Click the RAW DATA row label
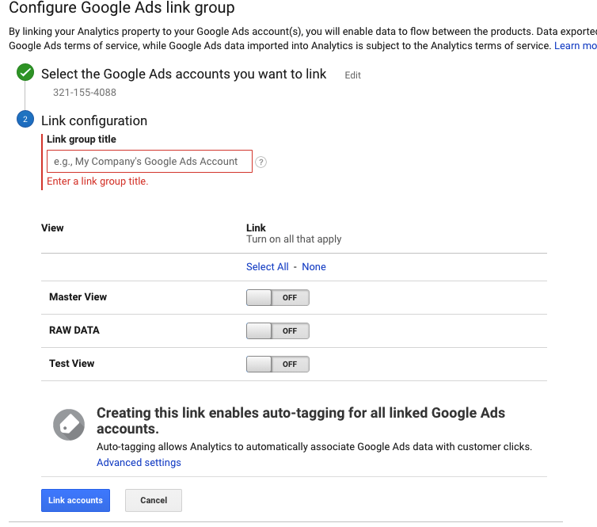The image size is (597, 527). point(74,330)
